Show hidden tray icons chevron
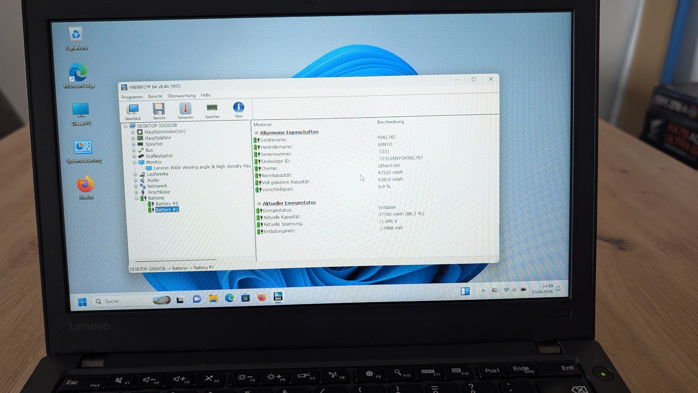698x393 pixels. click(483, 291)
